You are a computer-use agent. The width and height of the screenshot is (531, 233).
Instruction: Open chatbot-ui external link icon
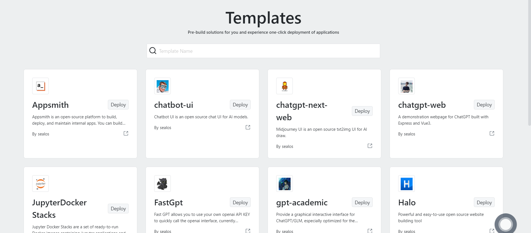click(x=248, y=127)
